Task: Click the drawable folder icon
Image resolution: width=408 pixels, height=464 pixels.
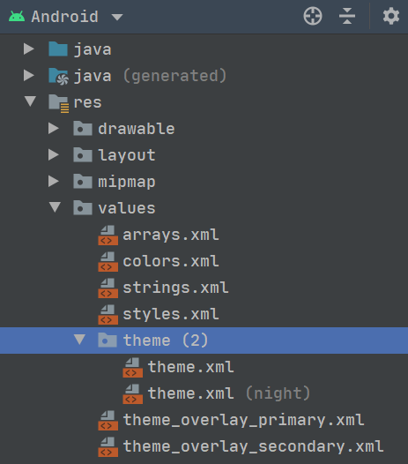Action: pyautogui.click(x=83, y=129)
